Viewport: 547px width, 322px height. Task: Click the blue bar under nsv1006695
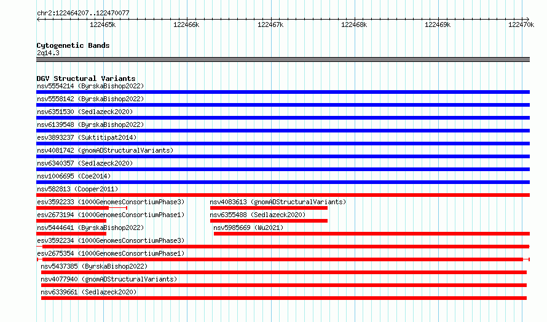tap(283, 182)
